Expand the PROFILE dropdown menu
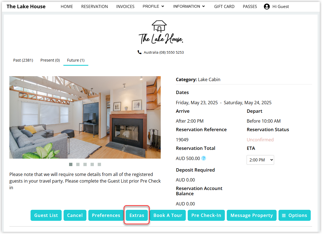Image resolution: width=322 pixels, height=234 pixels. point(153,6)
